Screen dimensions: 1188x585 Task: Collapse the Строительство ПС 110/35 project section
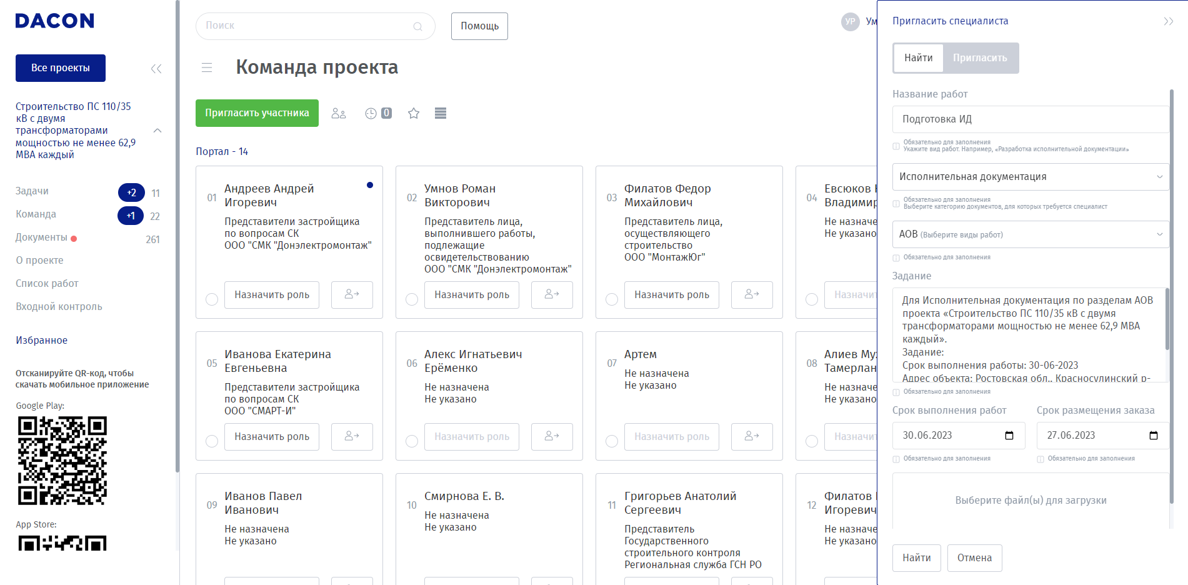[x=157, y=131]
